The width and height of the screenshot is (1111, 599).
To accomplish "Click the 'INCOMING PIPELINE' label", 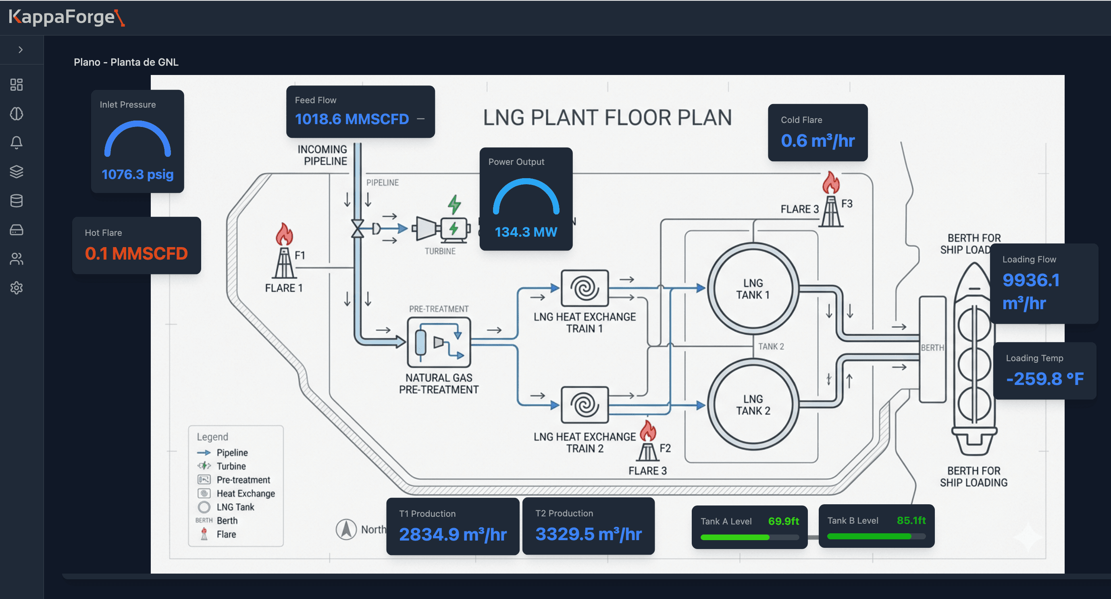I will click(x=323, y=155).
